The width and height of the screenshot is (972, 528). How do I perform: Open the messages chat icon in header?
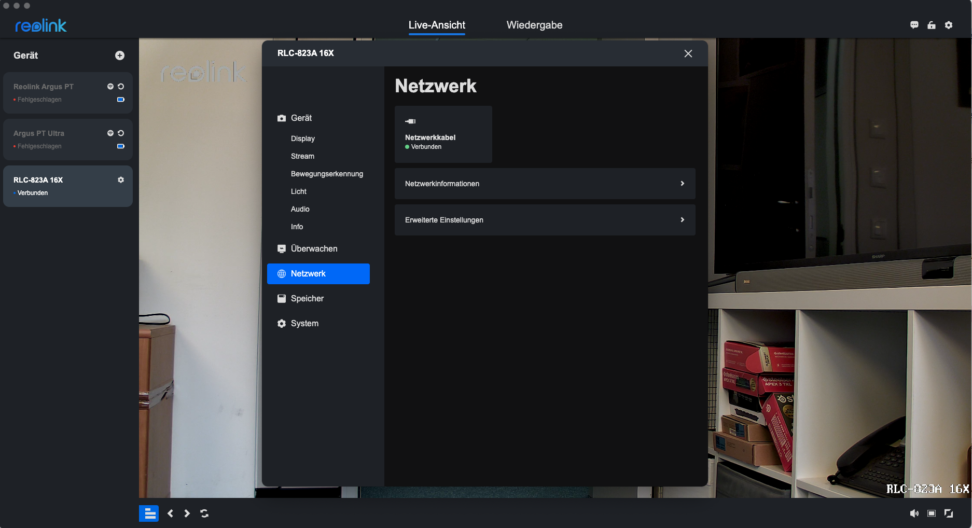pyautogui.click(x=914, y=25)
